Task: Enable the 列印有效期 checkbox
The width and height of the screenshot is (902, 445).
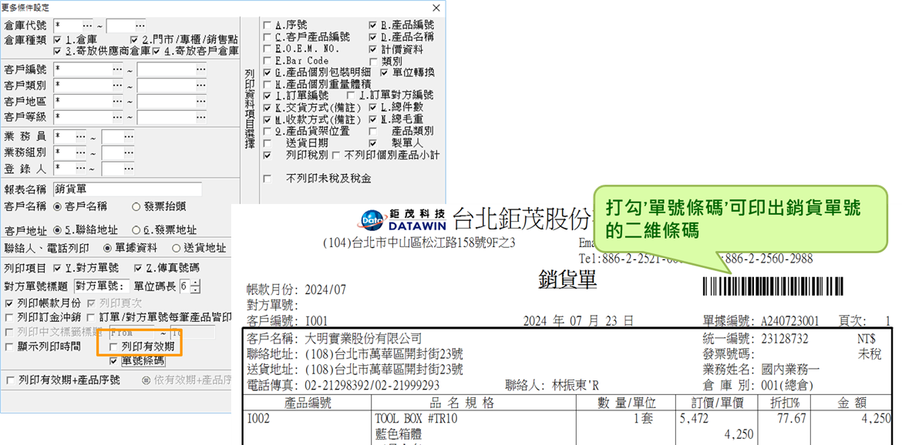Action: [114, 346]
